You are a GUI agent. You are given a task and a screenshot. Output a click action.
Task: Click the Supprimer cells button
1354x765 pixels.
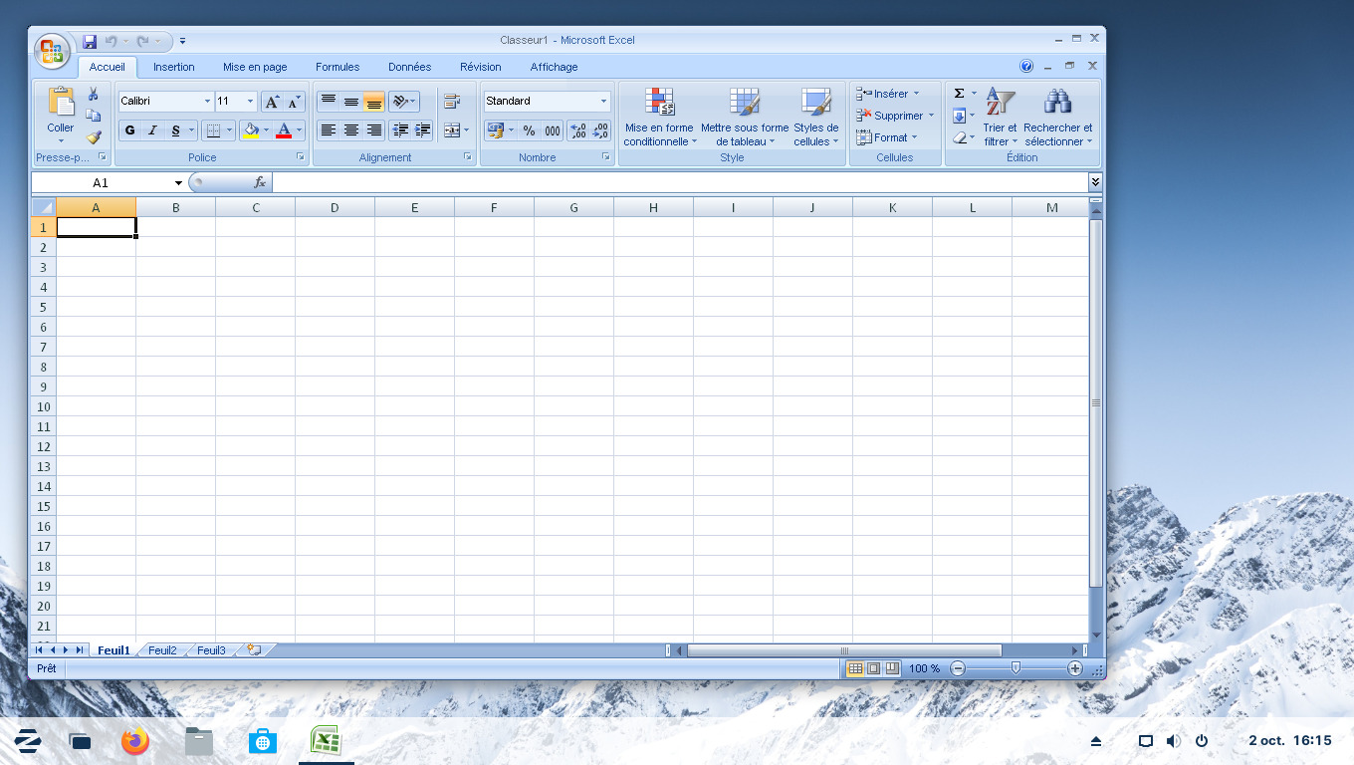pyautogui.click(x=896, y=116)
